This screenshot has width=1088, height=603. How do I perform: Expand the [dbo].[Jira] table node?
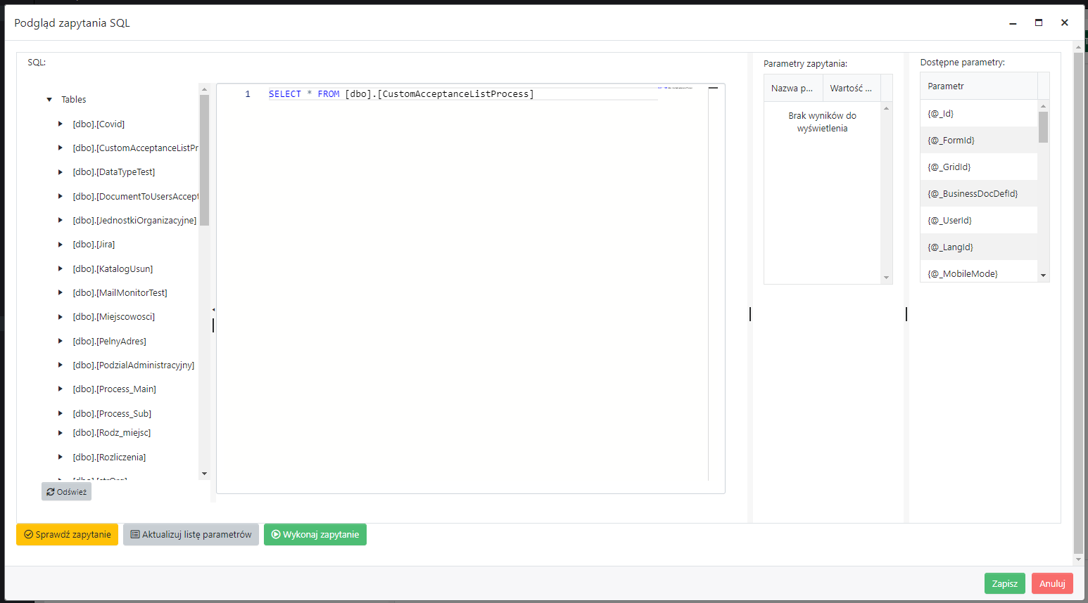(x=60, y=244)
